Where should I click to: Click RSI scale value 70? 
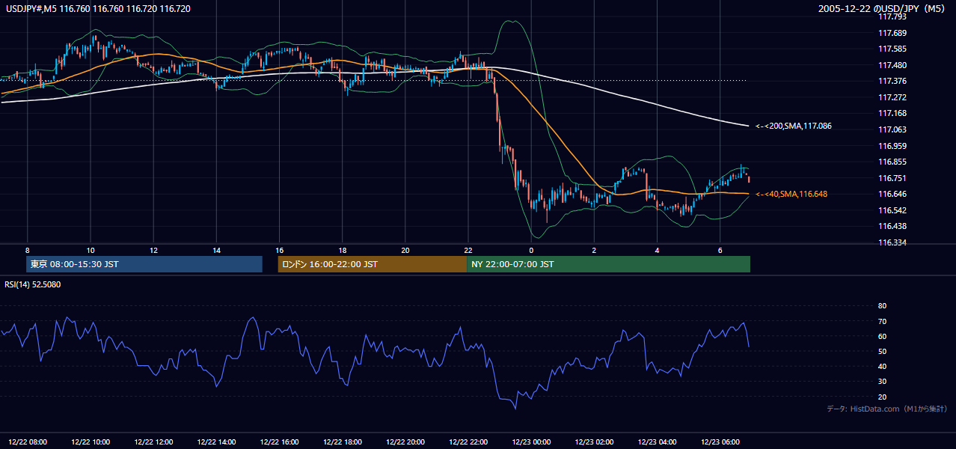click(882, 321)
